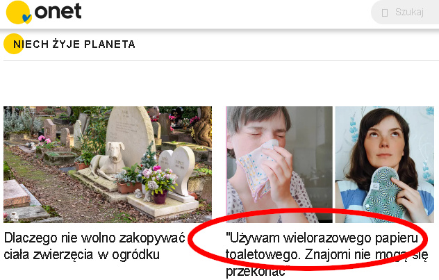
Task: Click yellow dot beside Niech żyje planeta
Action: [13, 44]
